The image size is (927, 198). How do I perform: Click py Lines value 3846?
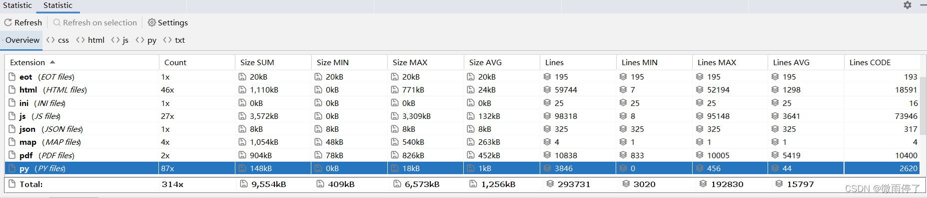pos(564,169)
